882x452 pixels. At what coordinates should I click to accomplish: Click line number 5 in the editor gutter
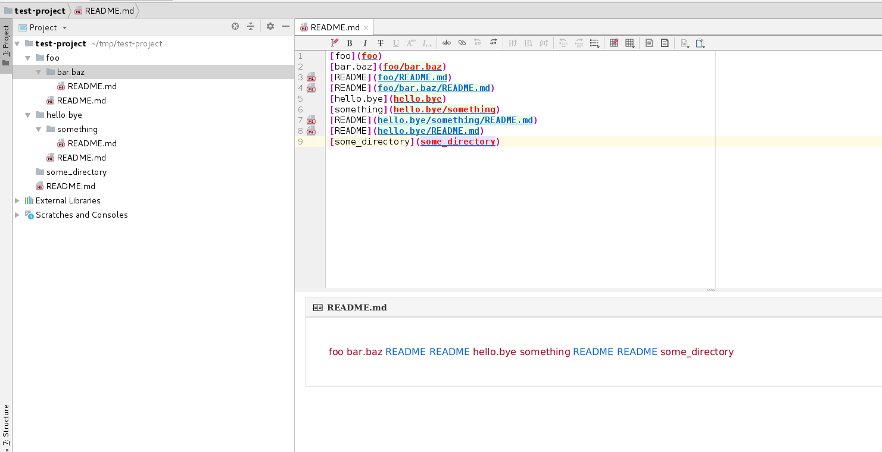point(300,98)
